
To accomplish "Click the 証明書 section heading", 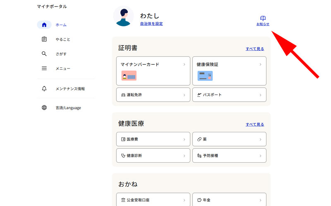I will [x=128, y=48].
